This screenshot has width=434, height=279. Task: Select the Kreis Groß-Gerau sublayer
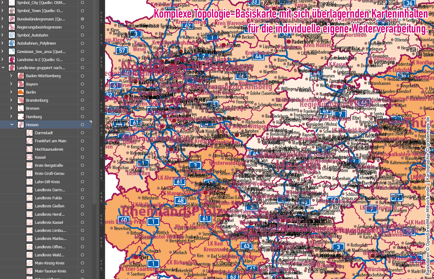point(50,173)
